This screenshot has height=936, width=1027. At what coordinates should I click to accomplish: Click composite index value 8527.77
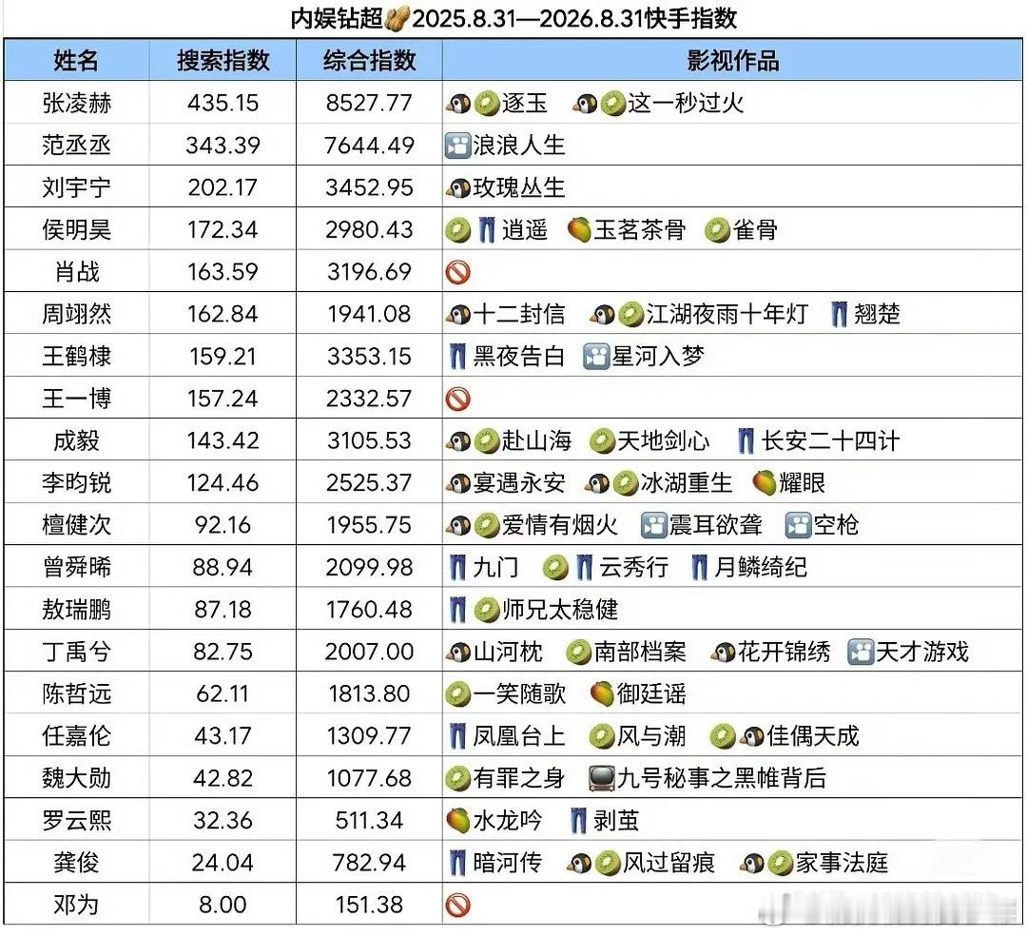click(x=369, y=103)
